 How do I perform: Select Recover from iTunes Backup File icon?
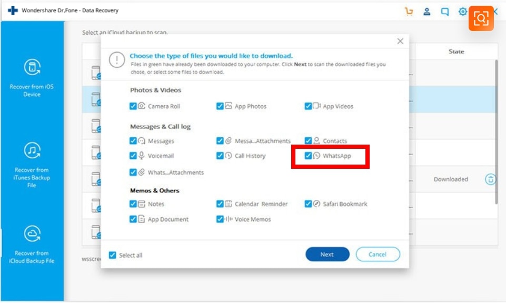tap(32, 151)
